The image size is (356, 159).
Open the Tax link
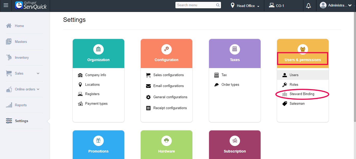pos(224,75)
